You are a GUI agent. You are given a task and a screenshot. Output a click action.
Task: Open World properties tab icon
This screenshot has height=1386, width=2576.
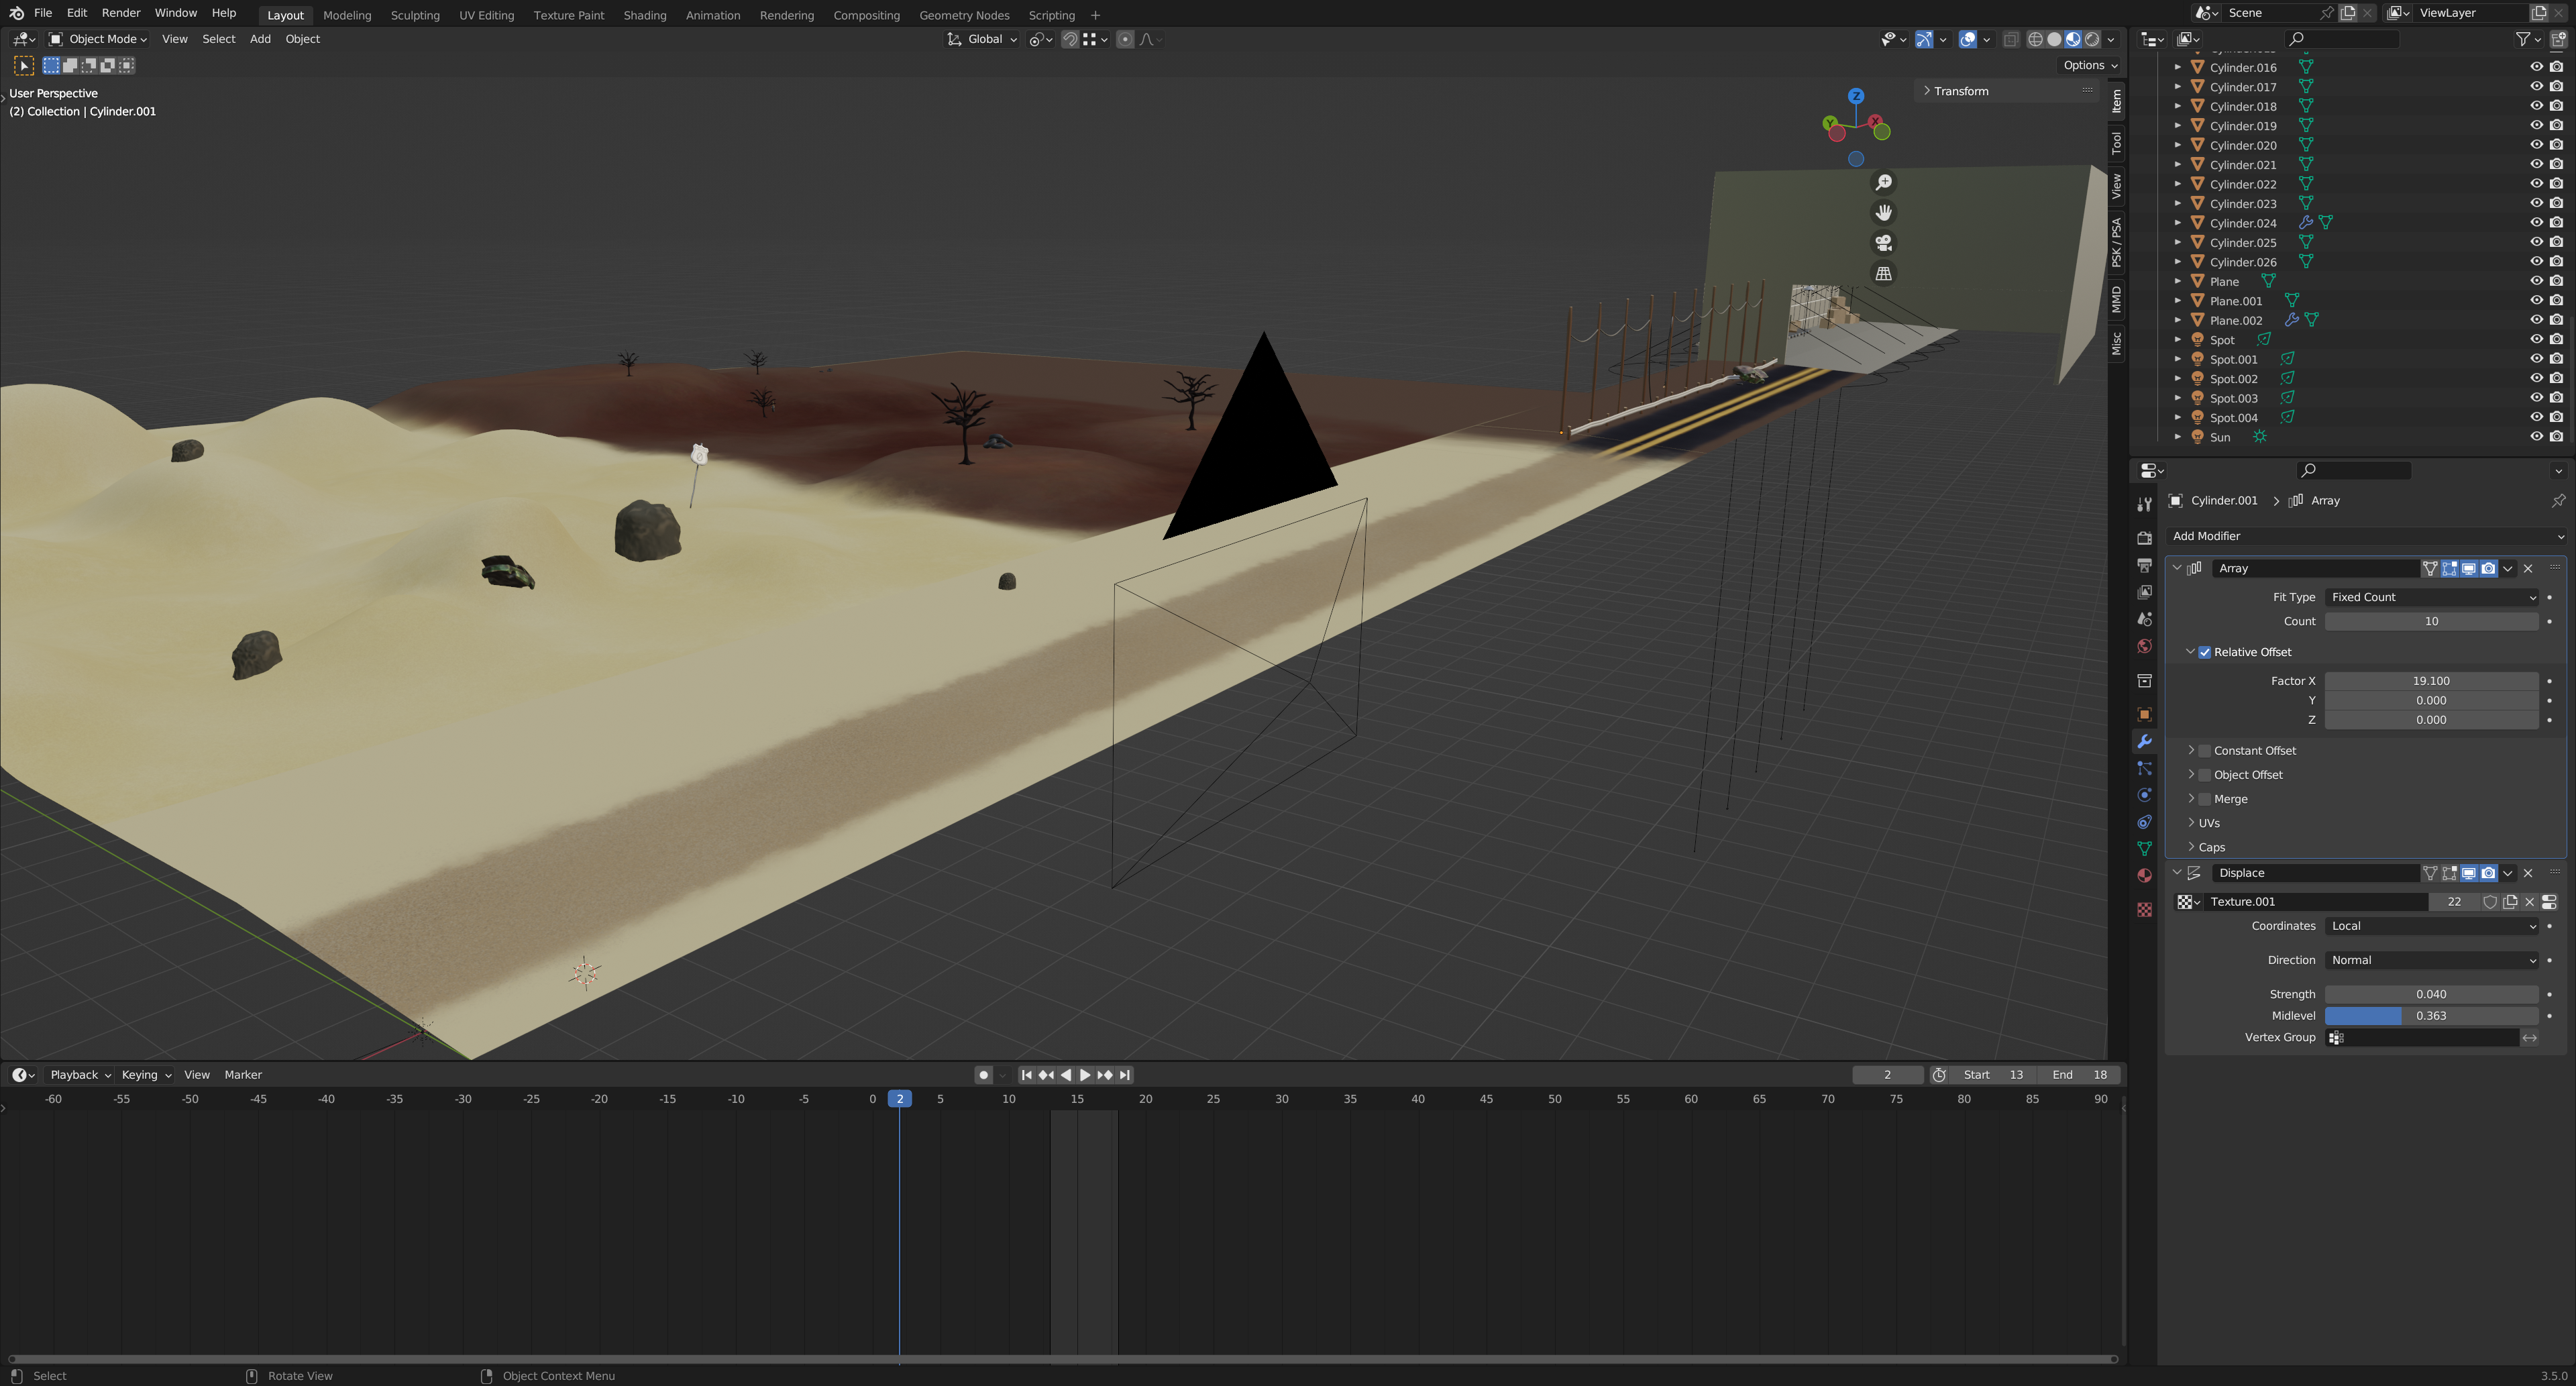tap(2144, 646)
